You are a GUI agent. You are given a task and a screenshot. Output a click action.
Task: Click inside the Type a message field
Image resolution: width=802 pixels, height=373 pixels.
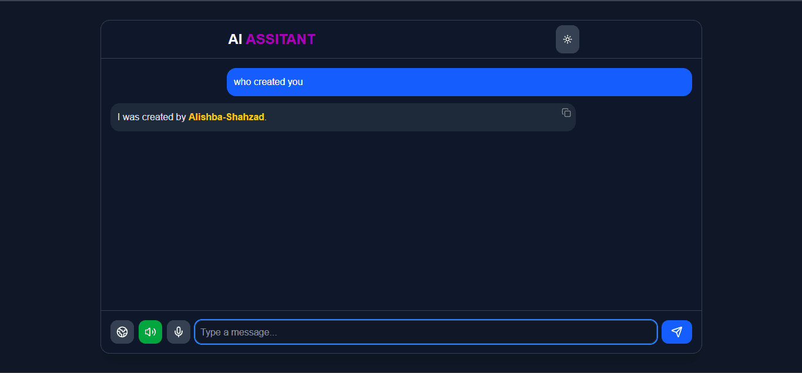point(426,331)
